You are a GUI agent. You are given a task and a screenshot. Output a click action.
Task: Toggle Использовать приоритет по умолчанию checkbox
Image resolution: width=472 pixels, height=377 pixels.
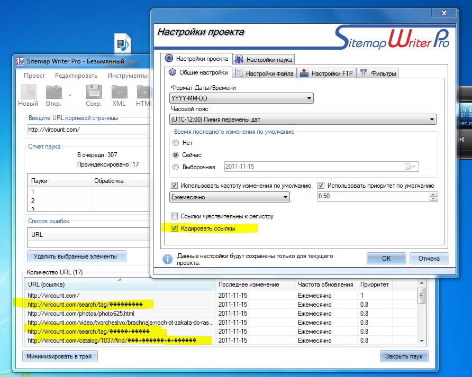(321, 186)
